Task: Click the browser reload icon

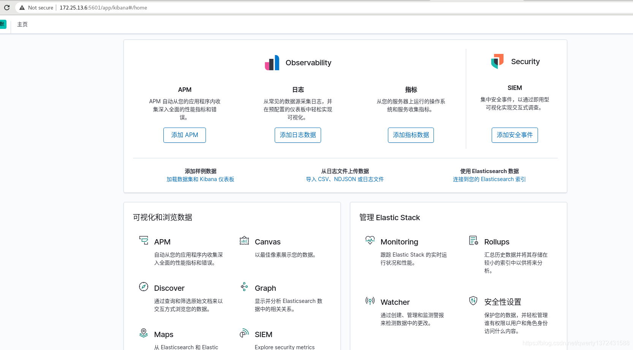Action: 6,8
